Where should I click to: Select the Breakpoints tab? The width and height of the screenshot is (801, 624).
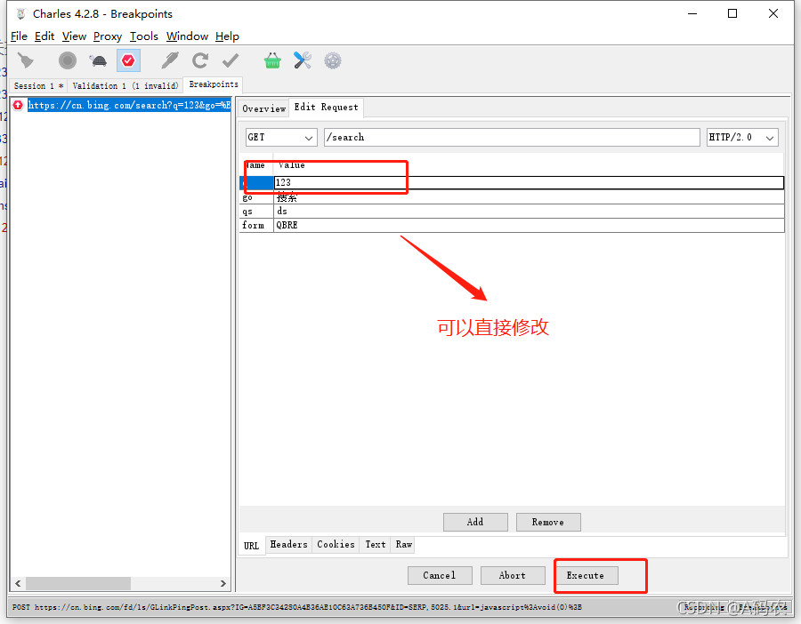pos(214,84)
